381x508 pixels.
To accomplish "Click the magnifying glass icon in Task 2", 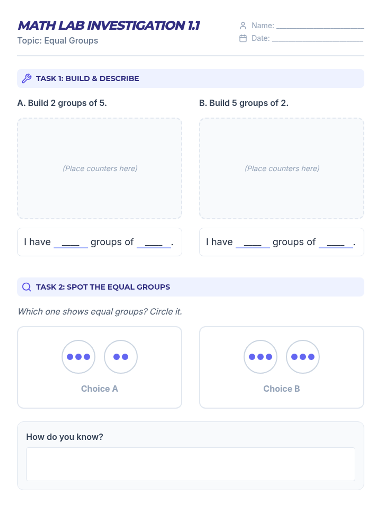I will (x=27, y=287).
